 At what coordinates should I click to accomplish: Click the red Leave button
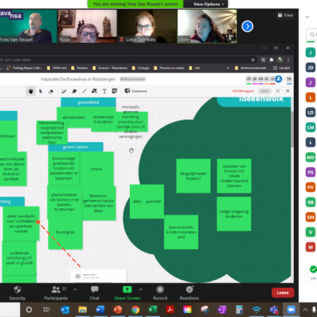(283, 292)
